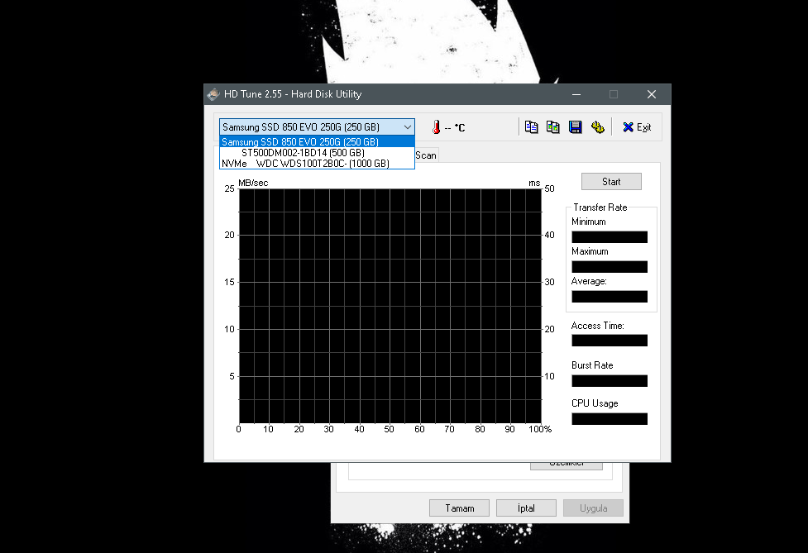Click the HD Tune title bar icon

click(213, 94)
